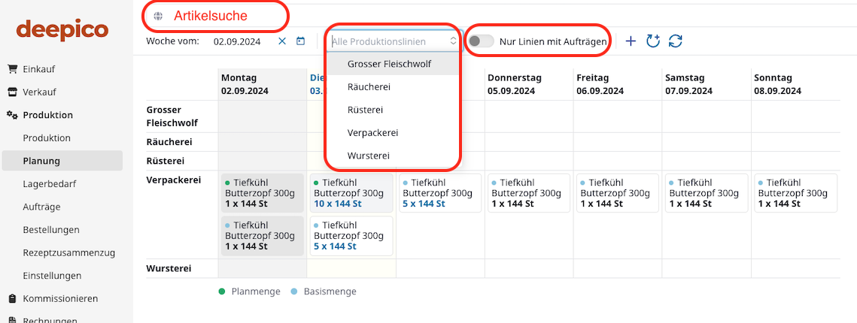Collapse the Produktion sidebar section
The image size is (857, 323).
click(47, 115)
